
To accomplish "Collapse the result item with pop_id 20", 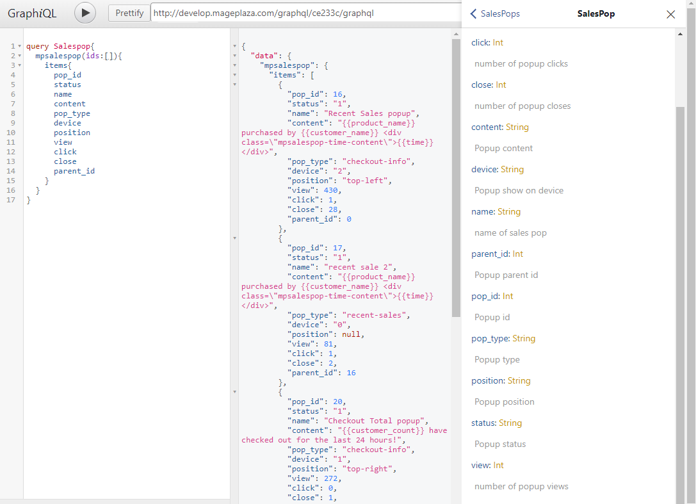I will click(234, 392).
